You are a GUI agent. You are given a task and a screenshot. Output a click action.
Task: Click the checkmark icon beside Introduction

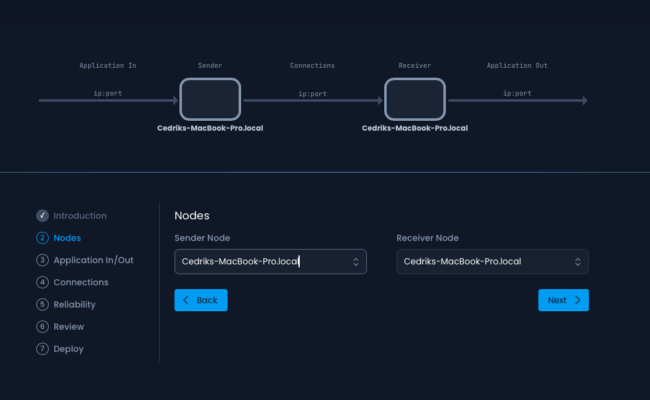[x=42, y=216]
